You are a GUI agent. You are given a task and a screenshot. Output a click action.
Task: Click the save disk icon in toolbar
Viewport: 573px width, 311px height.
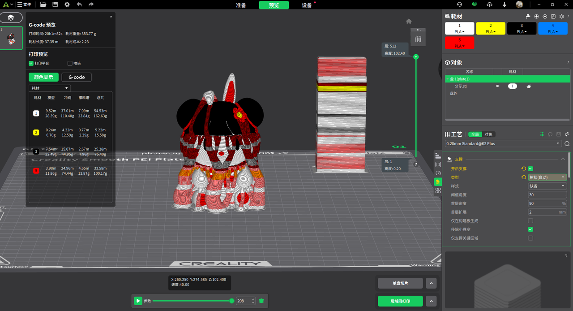pyautogui.click(x=55, y=4)
